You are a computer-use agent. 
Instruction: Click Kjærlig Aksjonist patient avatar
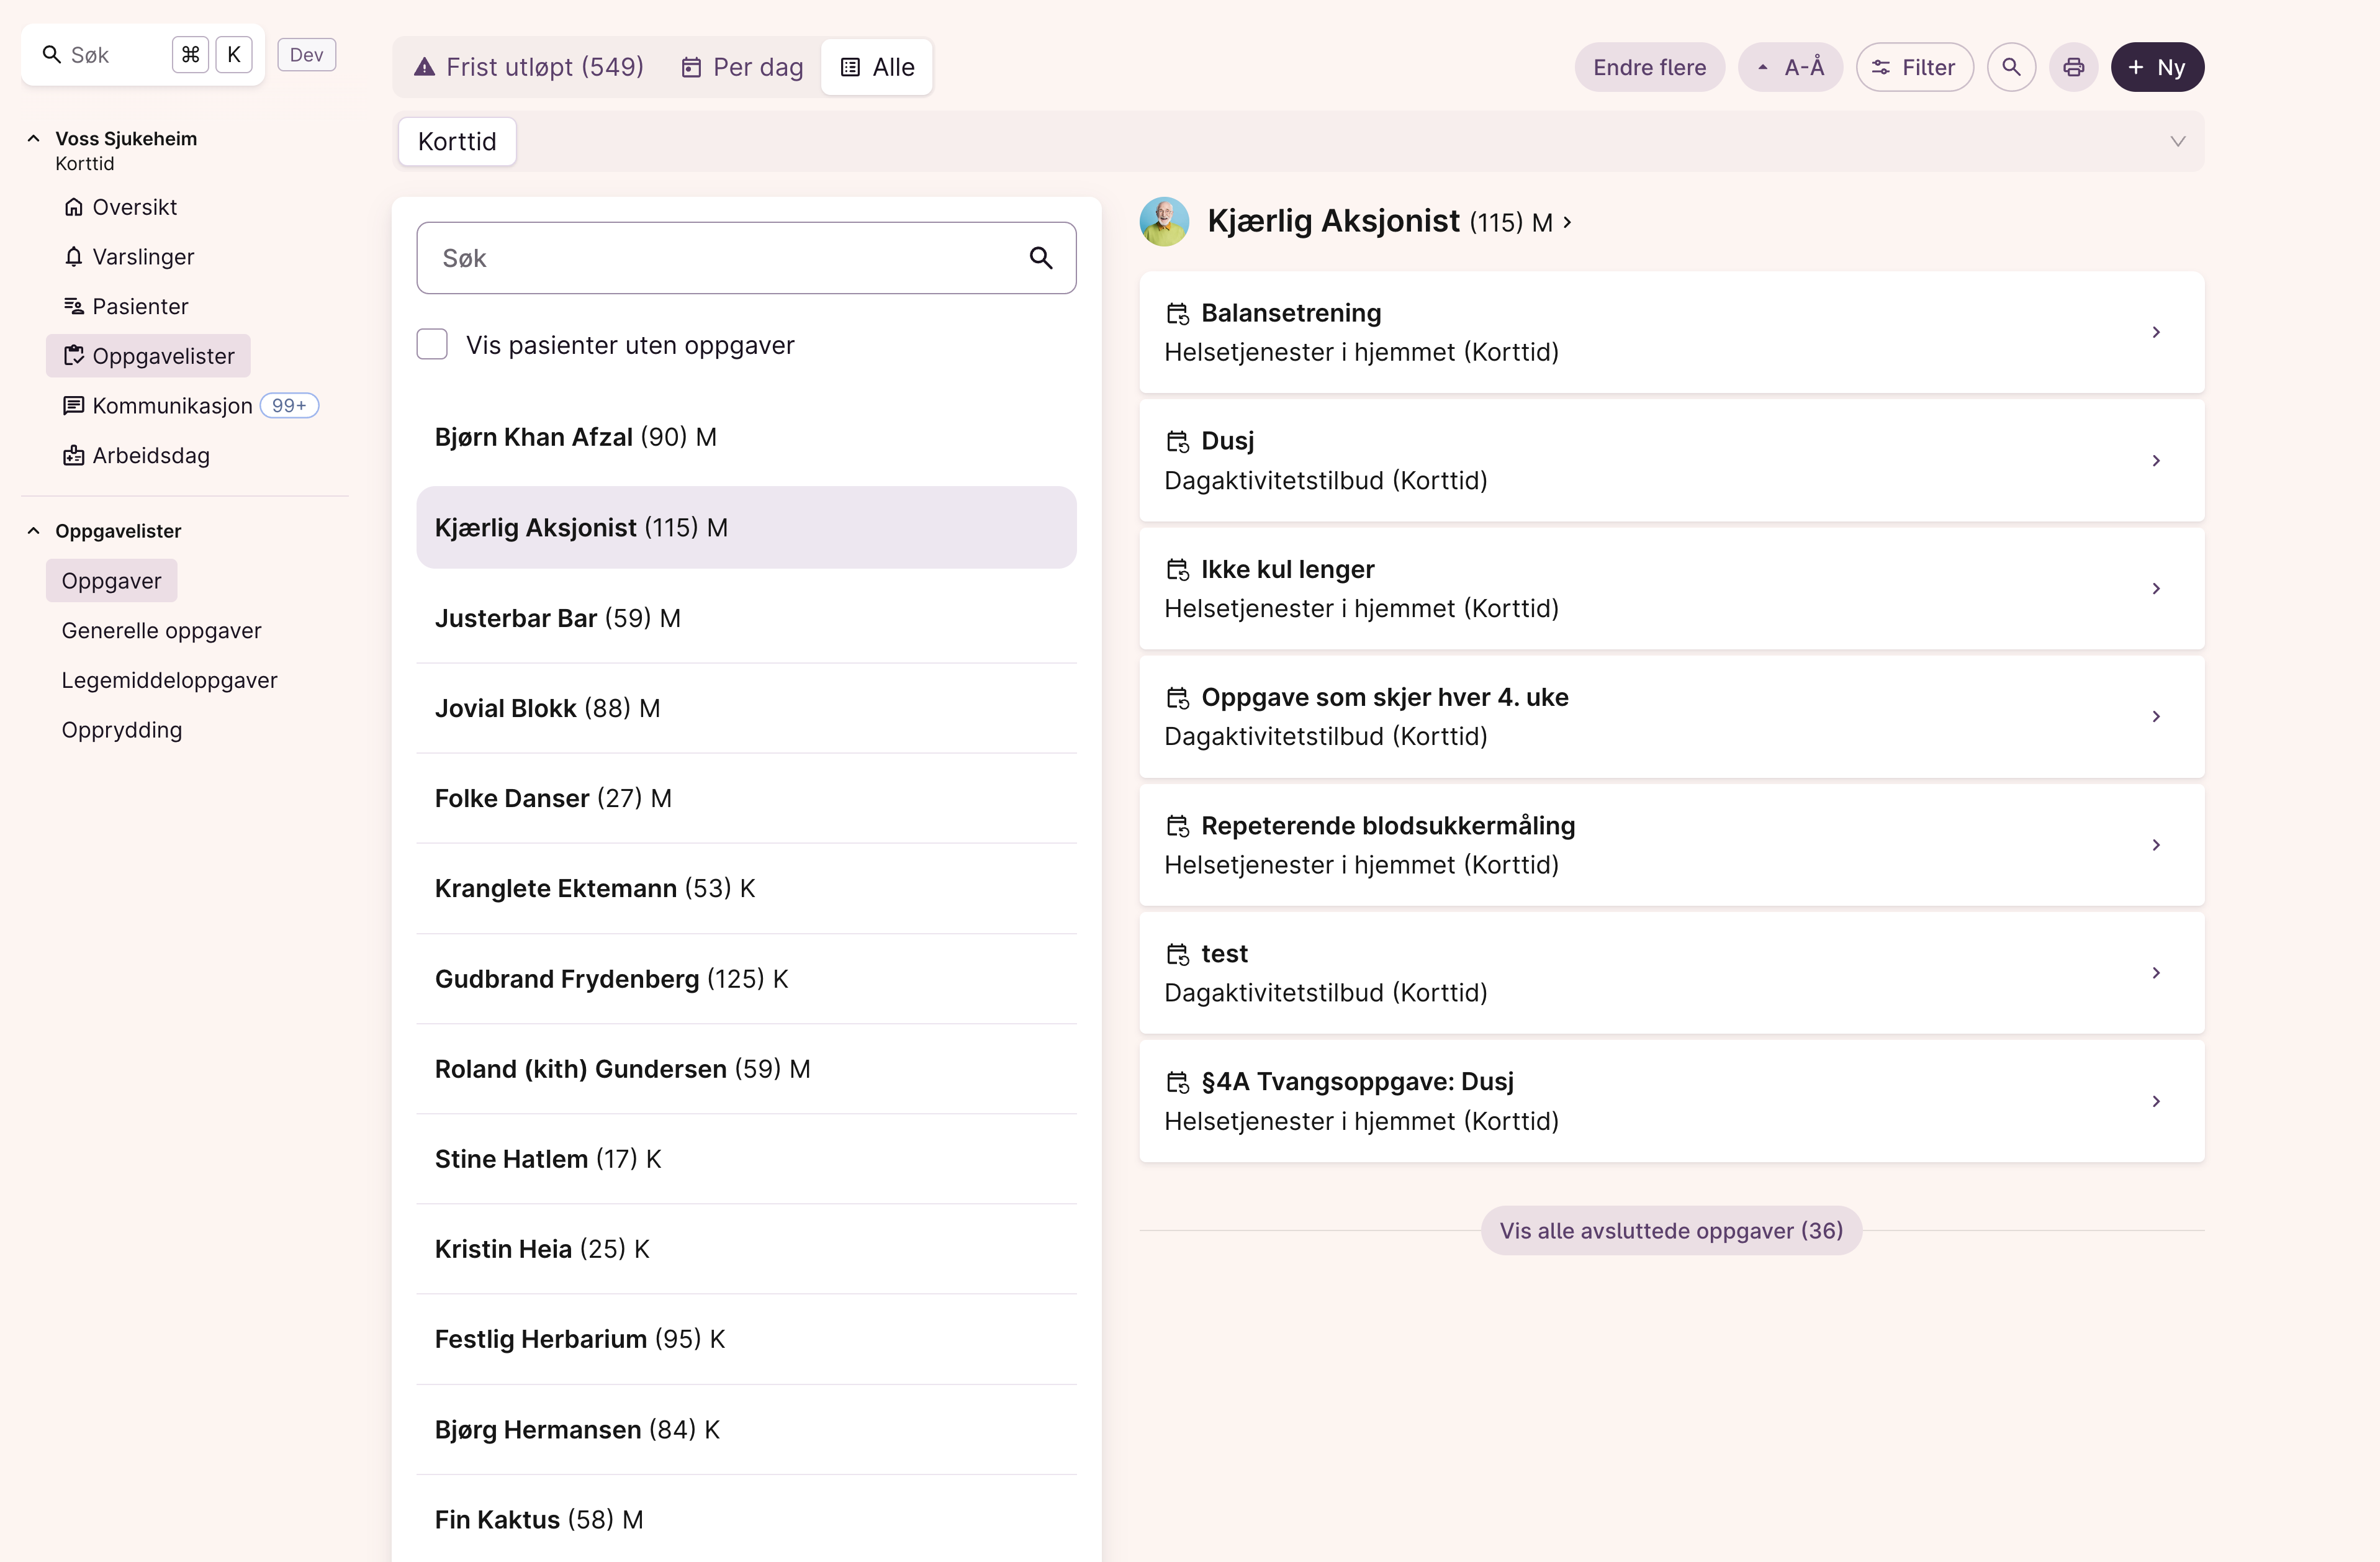point(1164,222)
